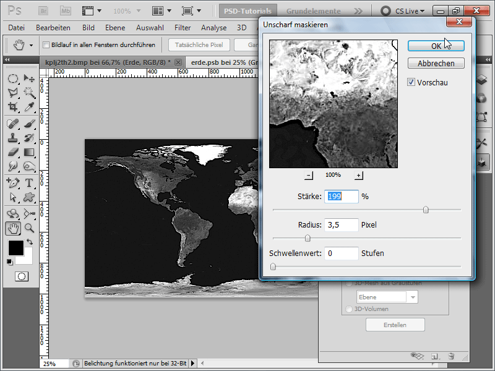The image size is (495, 371).
Task: Click the Radius input field
Action: coord(342,225)
